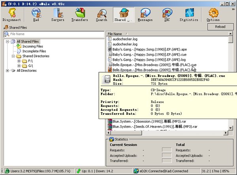The height and width of the screenshot is (175, 237).
Task: Open the Options dialog
Action: point(213,15)
